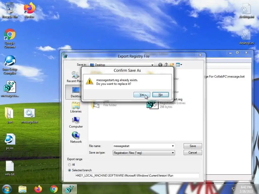Click message.bat path text in Registry Editor
Screen dimensions: 259x194
click(x=225, y=77)
